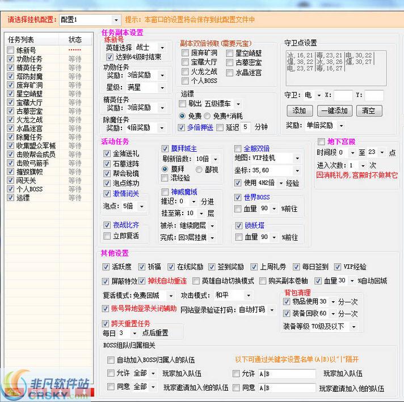Uncheck 运镖 in the task list
Image resolution: width=404 pixels, height=402 pixels.
click(x=11, y=198)
